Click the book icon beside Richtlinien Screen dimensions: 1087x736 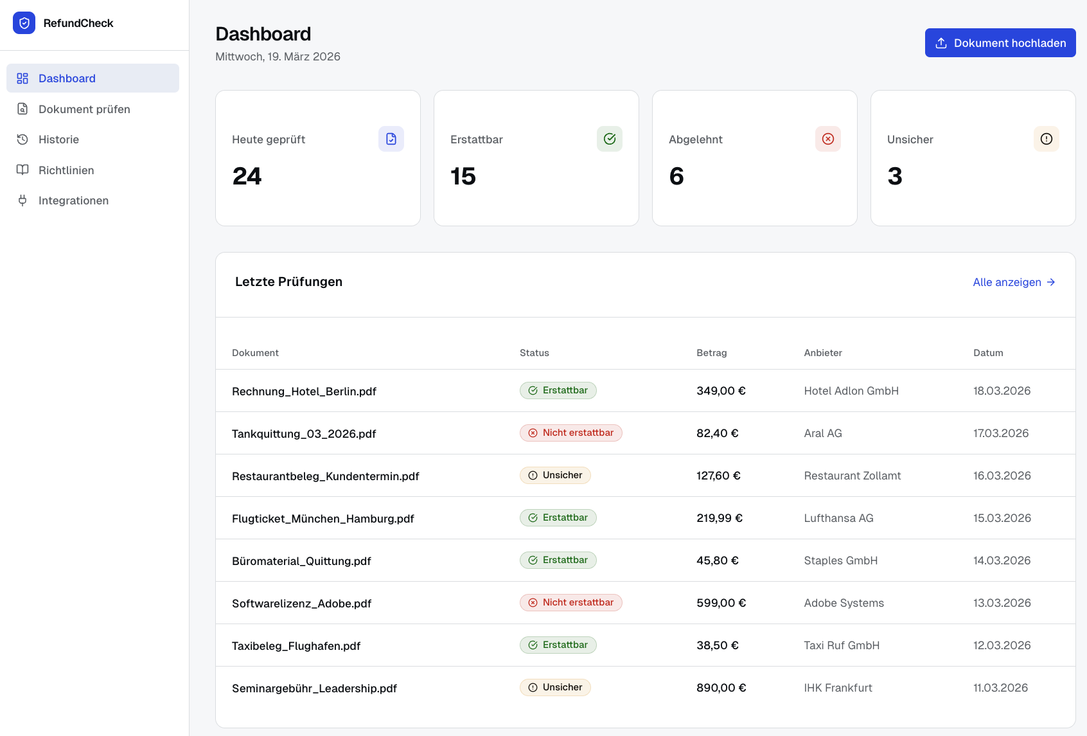tap(22, 170)
